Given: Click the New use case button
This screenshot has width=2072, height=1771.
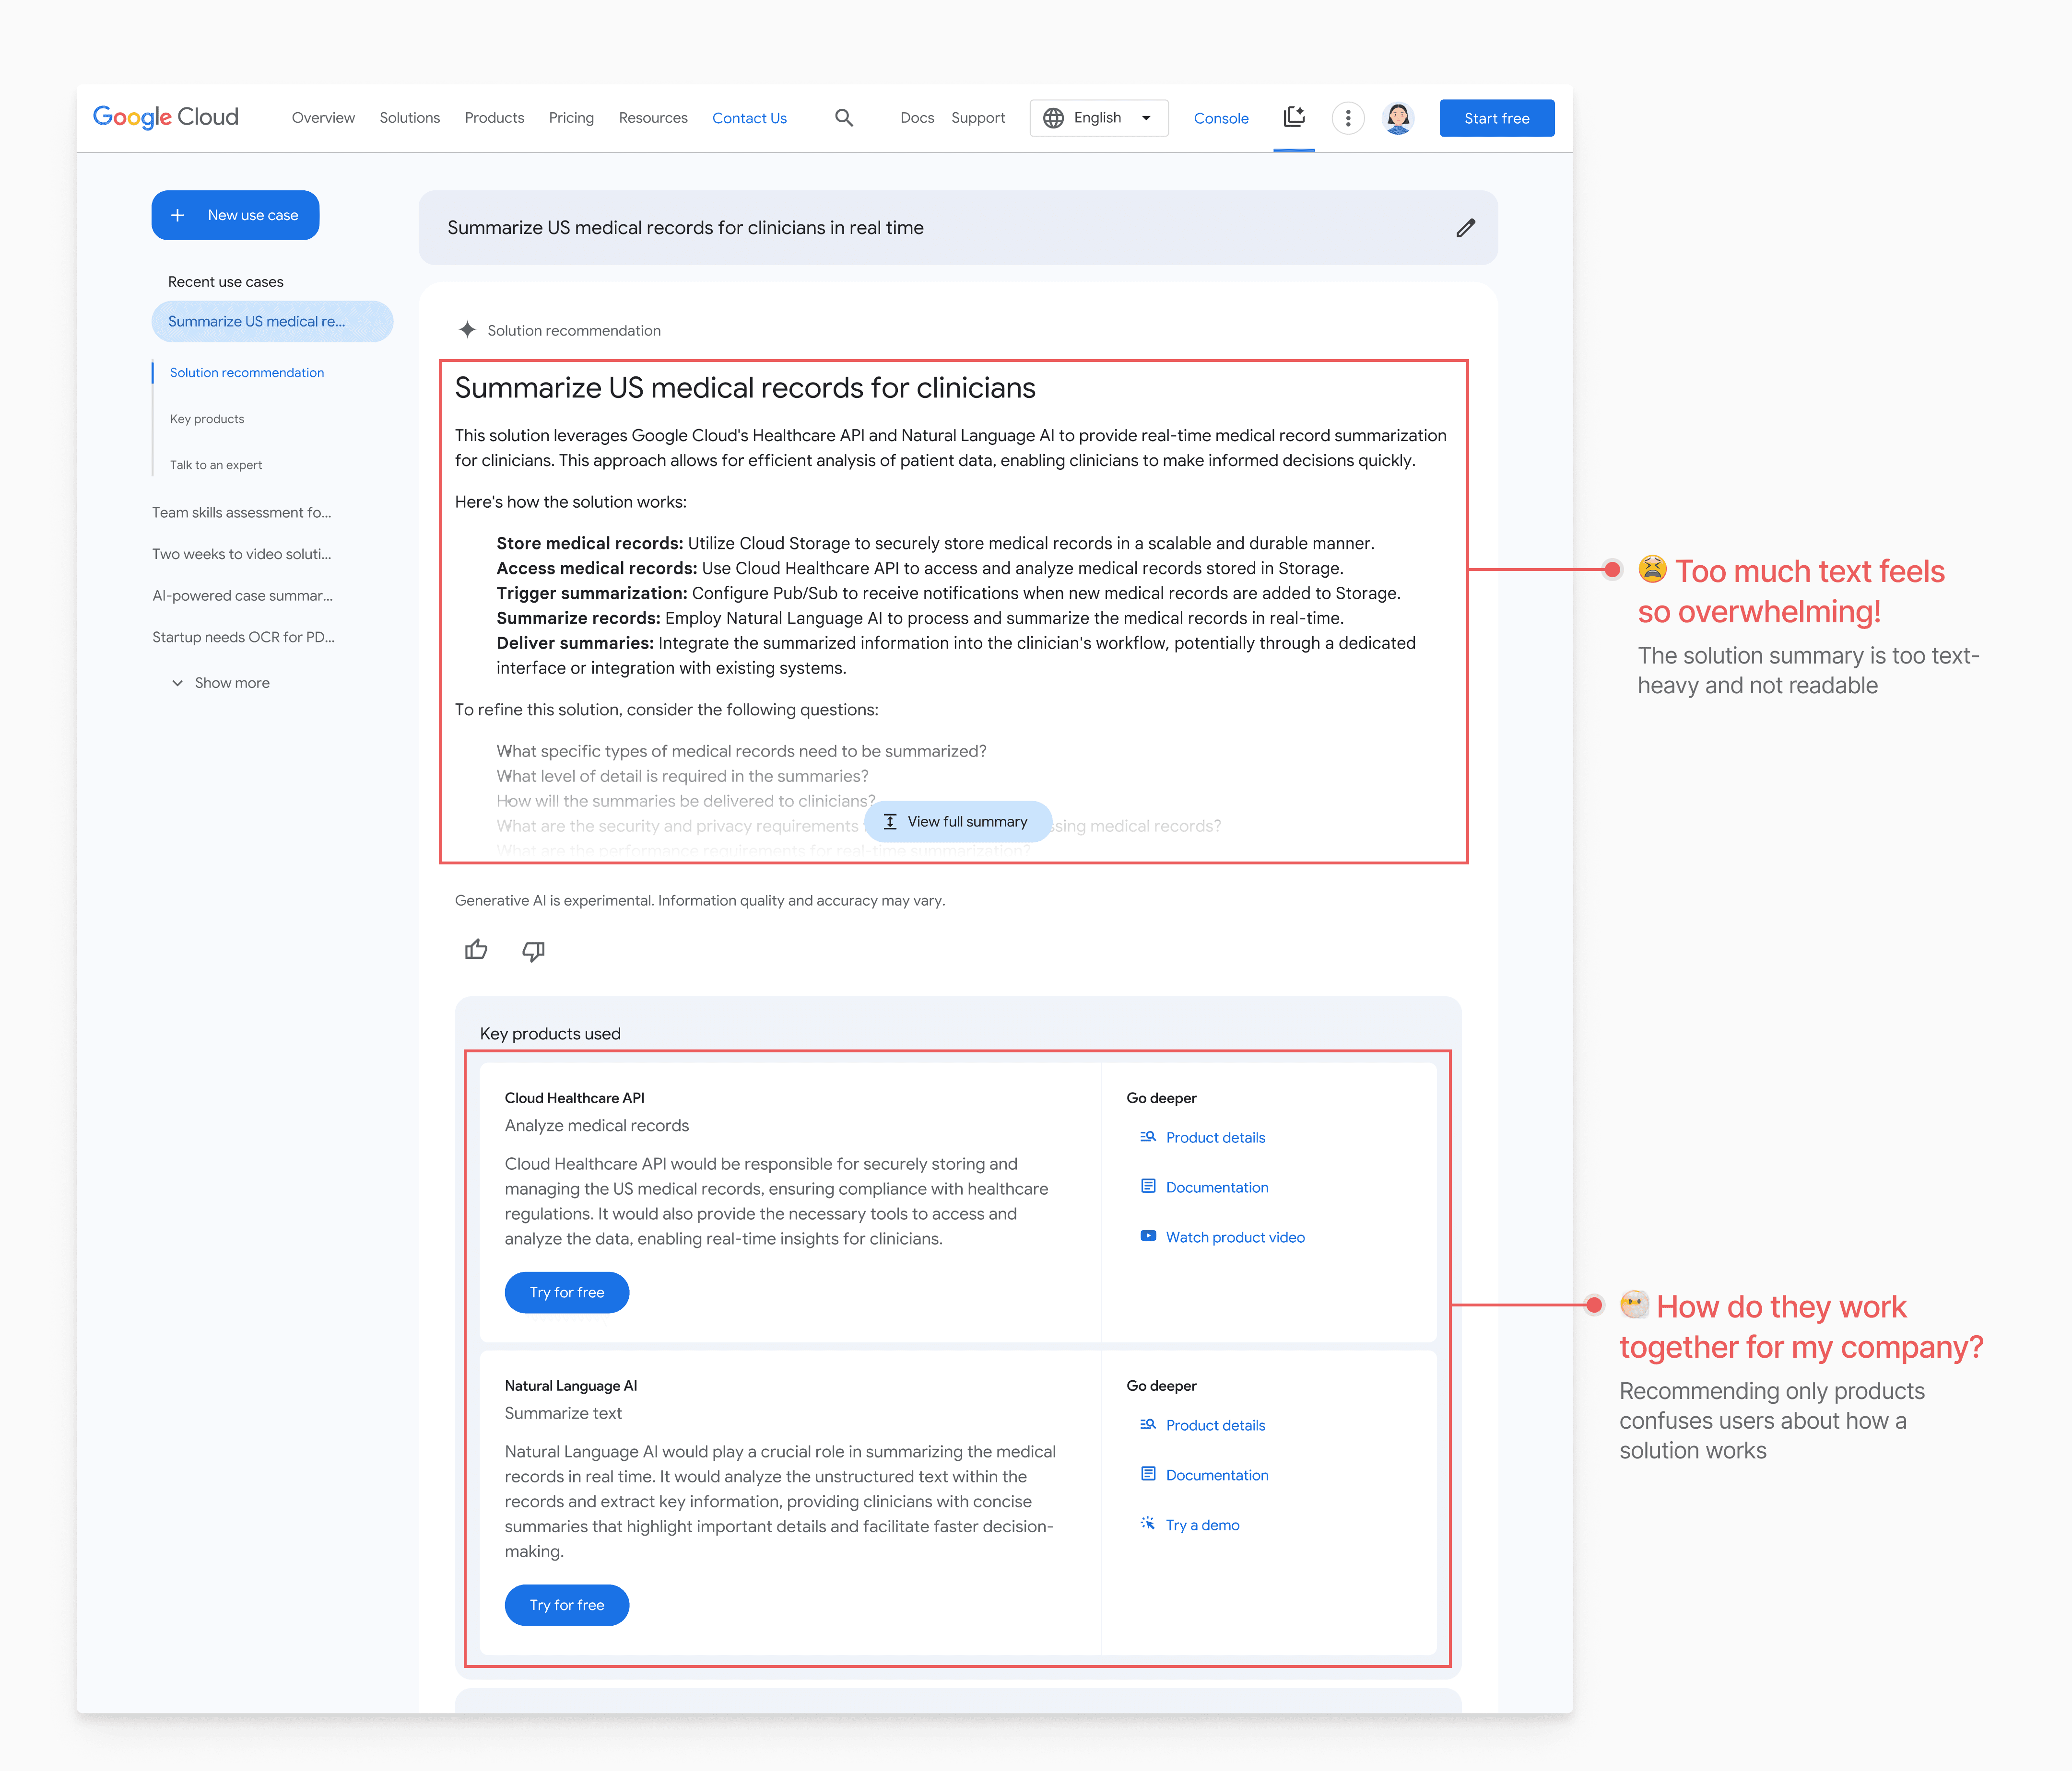Looking at the screenshot, I should (x=235, y=215).
